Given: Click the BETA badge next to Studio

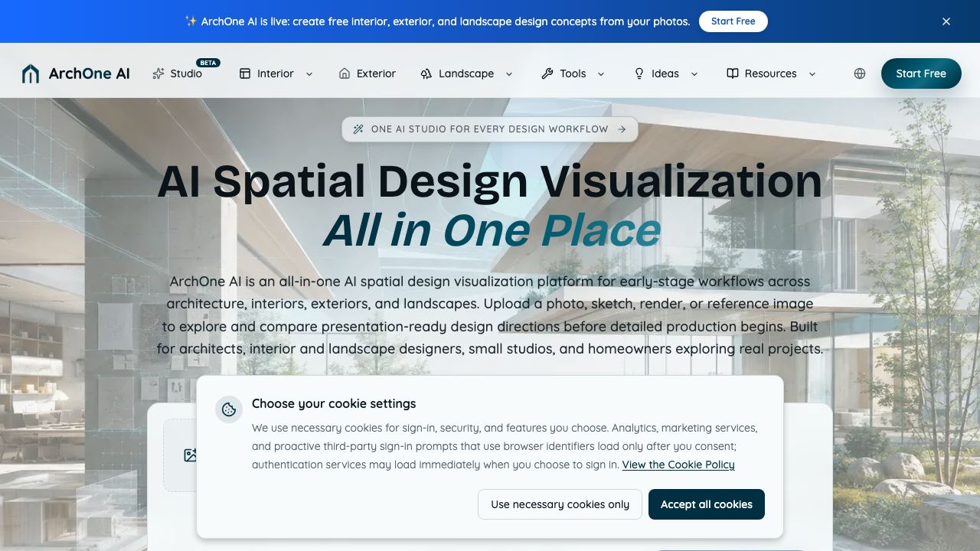Looking at the screenshot, I should click(207, 63).
